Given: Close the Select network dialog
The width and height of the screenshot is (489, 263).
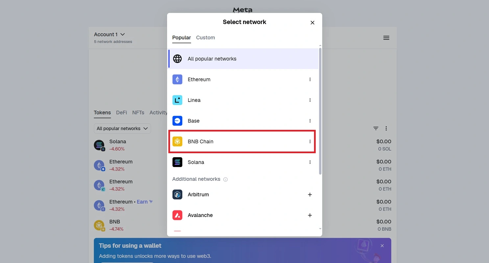Looking at the screenshot, I should coord(312,23).
